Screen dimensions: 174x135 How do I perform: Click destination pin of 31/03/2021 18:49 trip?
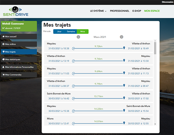(124, 48)
